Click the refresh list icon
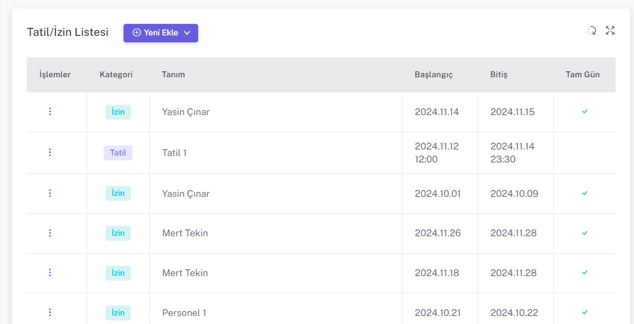 [x=592, y=30]
